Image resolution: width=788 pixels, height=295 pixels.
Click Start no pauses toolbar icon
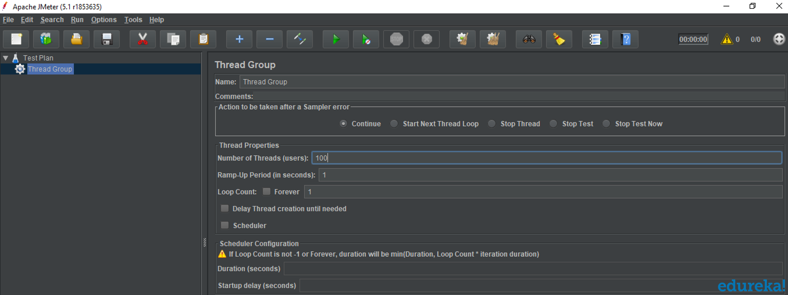(x=366, y=39)
